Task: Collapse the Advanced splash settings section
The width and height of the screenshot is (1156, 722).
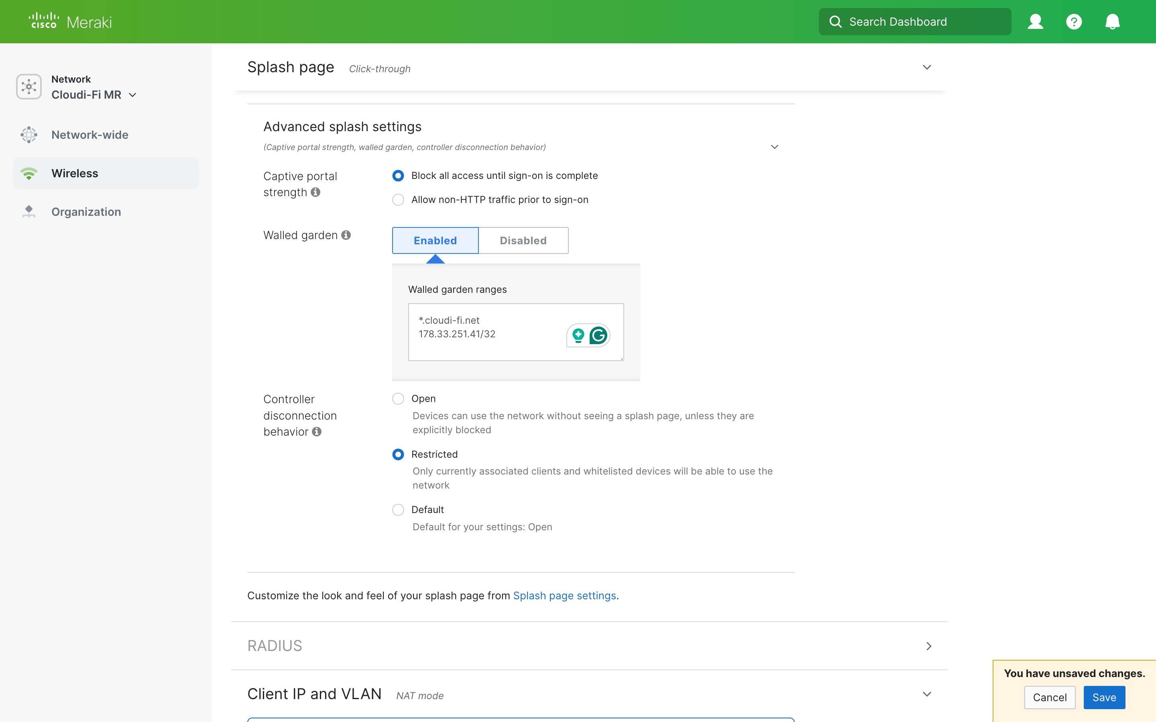Action: (774, 146)
